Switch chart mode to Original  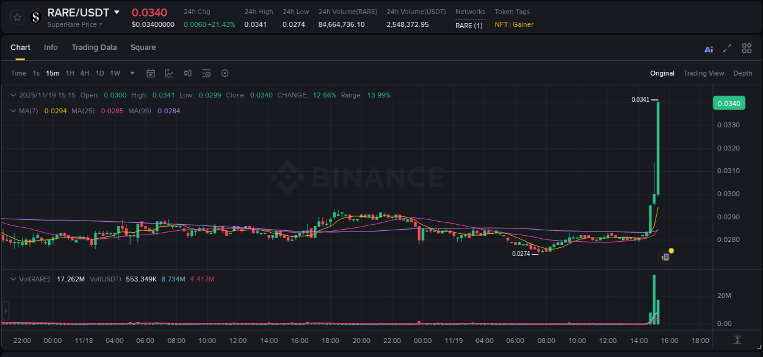662,73
